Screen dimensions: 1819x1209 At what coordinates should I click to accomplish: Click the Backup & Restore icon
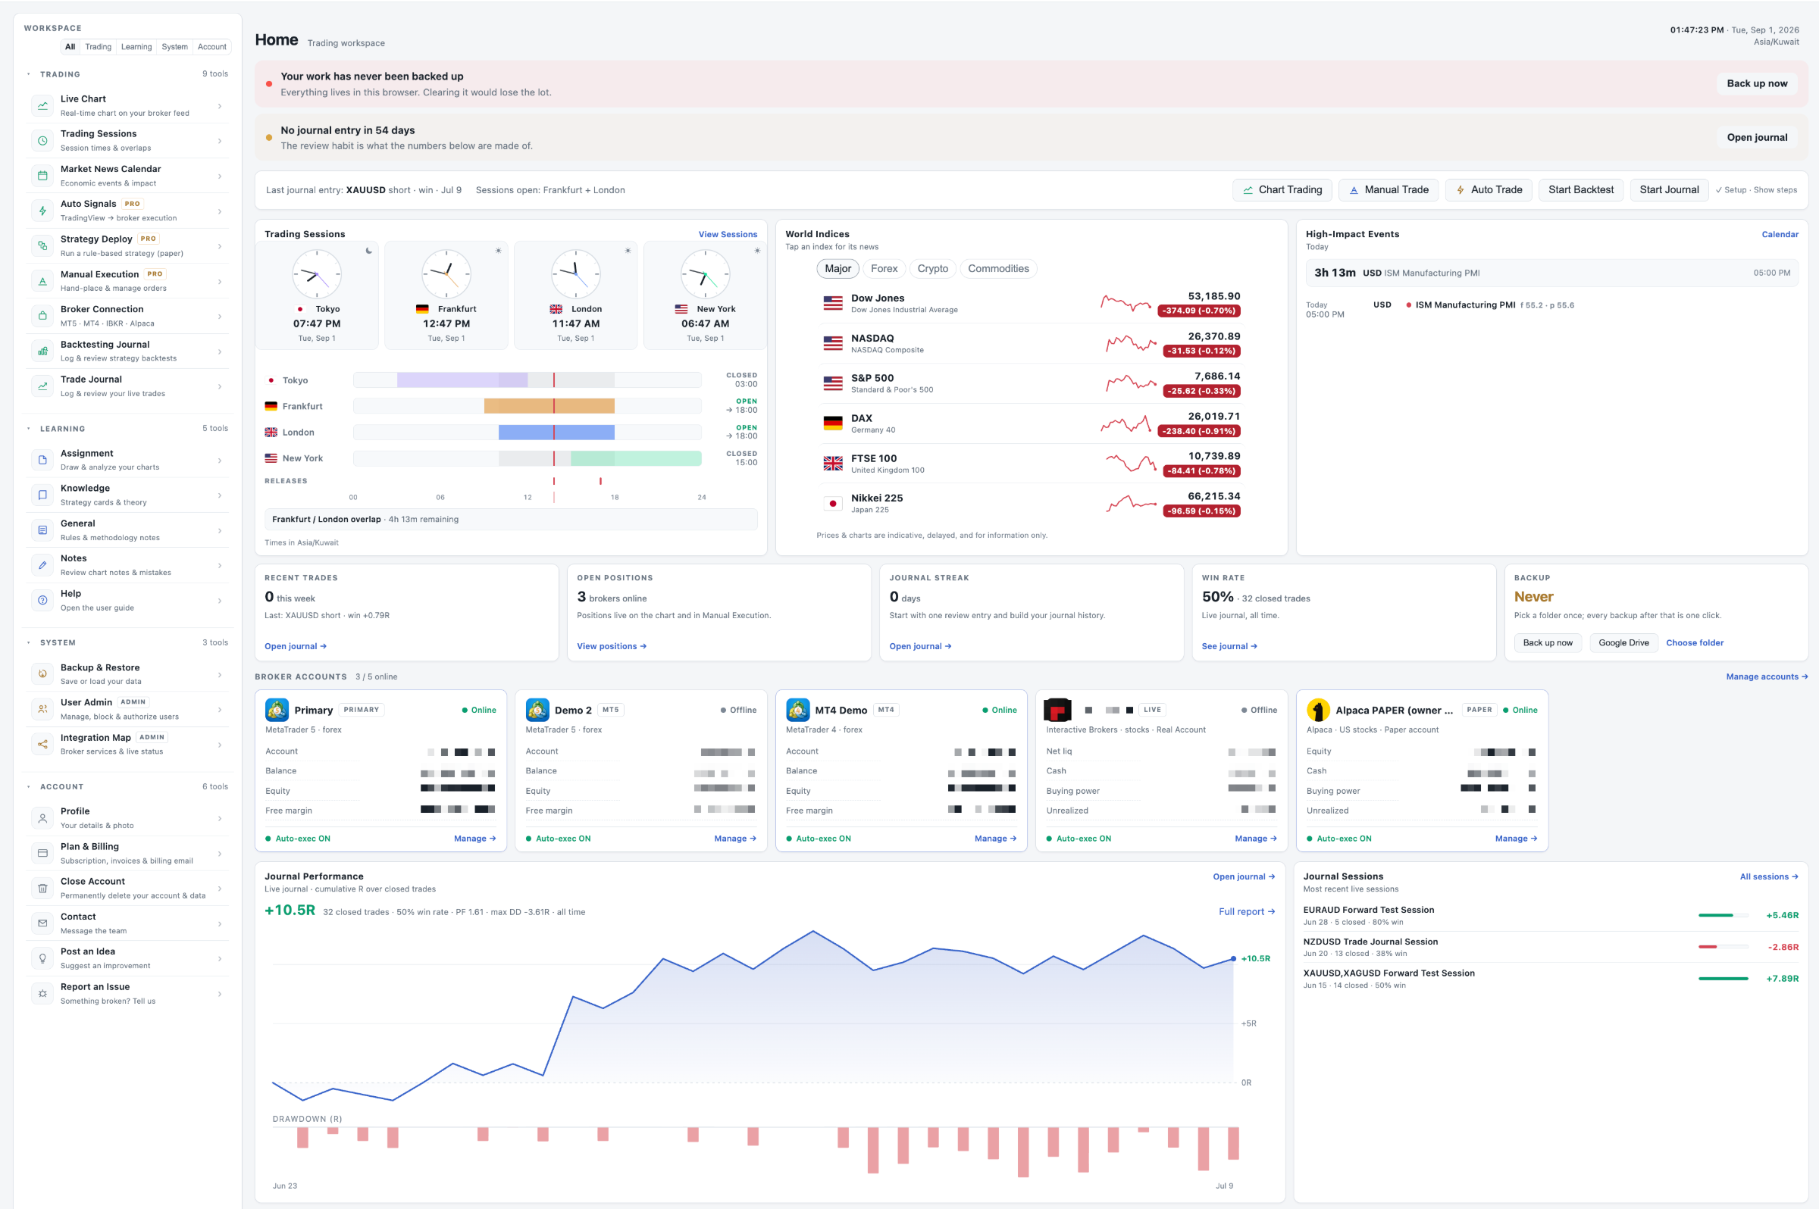click(x=42, y=675)
